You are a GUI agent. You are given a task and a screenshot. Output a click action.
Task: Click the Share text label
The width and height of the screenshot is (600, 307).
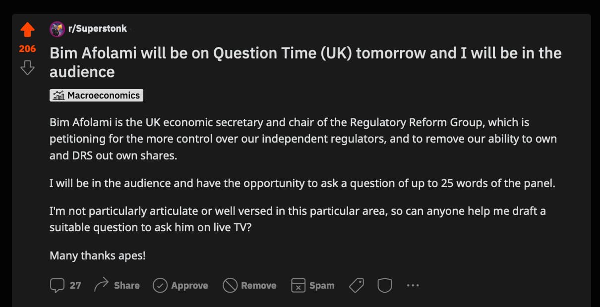(126, 286)
